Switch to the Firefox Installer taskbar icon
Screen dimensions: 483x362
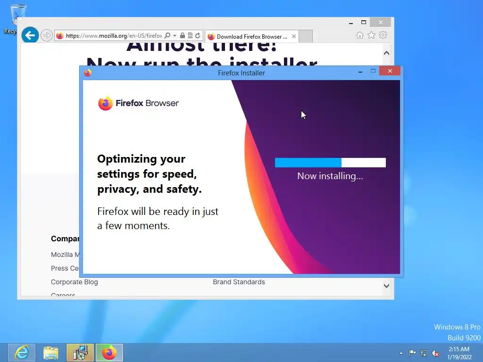(x=109, y=353)
